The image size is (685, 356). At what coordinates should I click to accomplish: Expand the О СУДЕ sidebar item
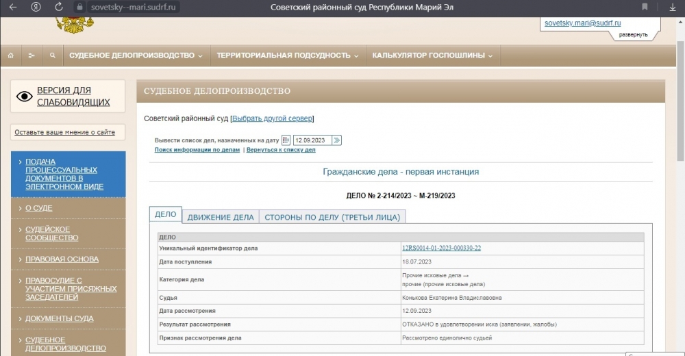39,207
